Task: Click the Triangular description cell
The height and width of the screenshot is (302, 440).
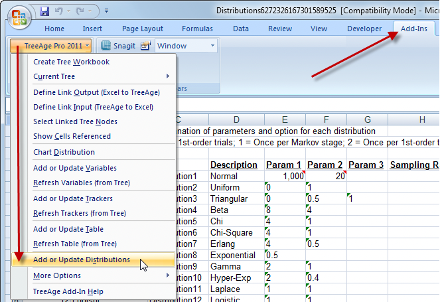Action: pos(236,198)
